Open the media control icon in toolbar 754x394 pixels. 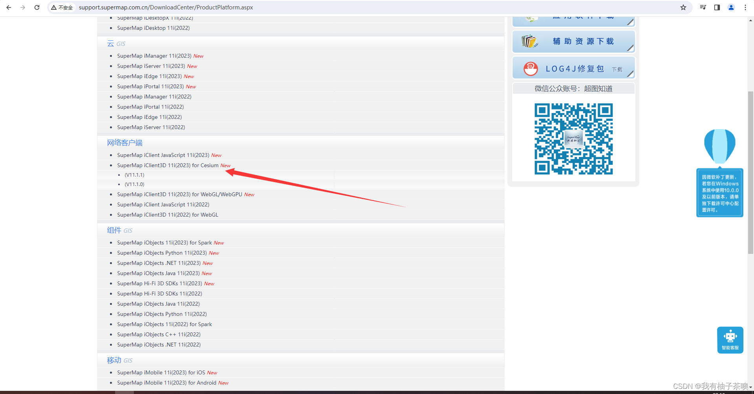pos(703,7)
